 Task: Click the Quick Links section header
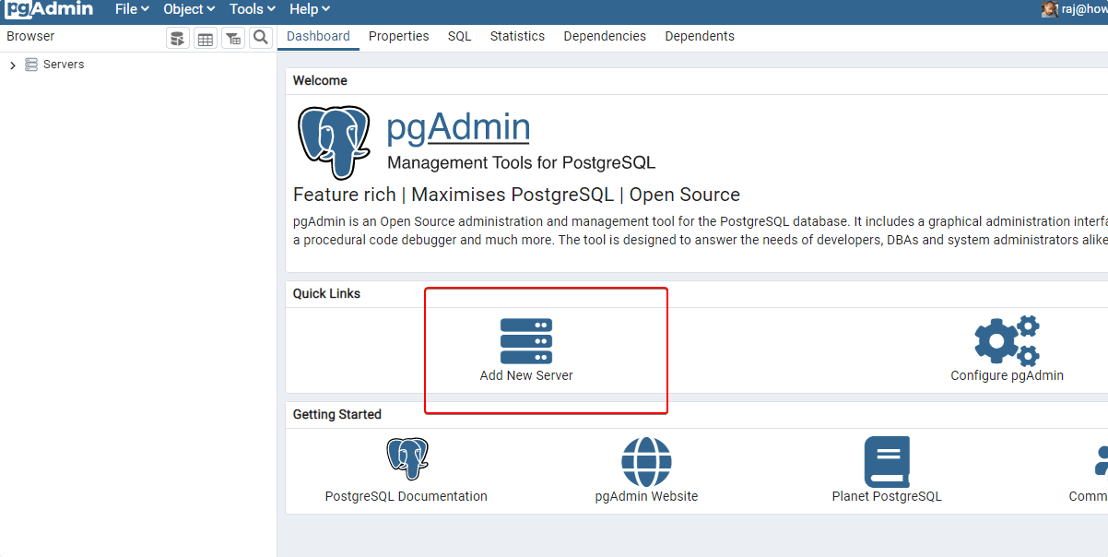326,294
